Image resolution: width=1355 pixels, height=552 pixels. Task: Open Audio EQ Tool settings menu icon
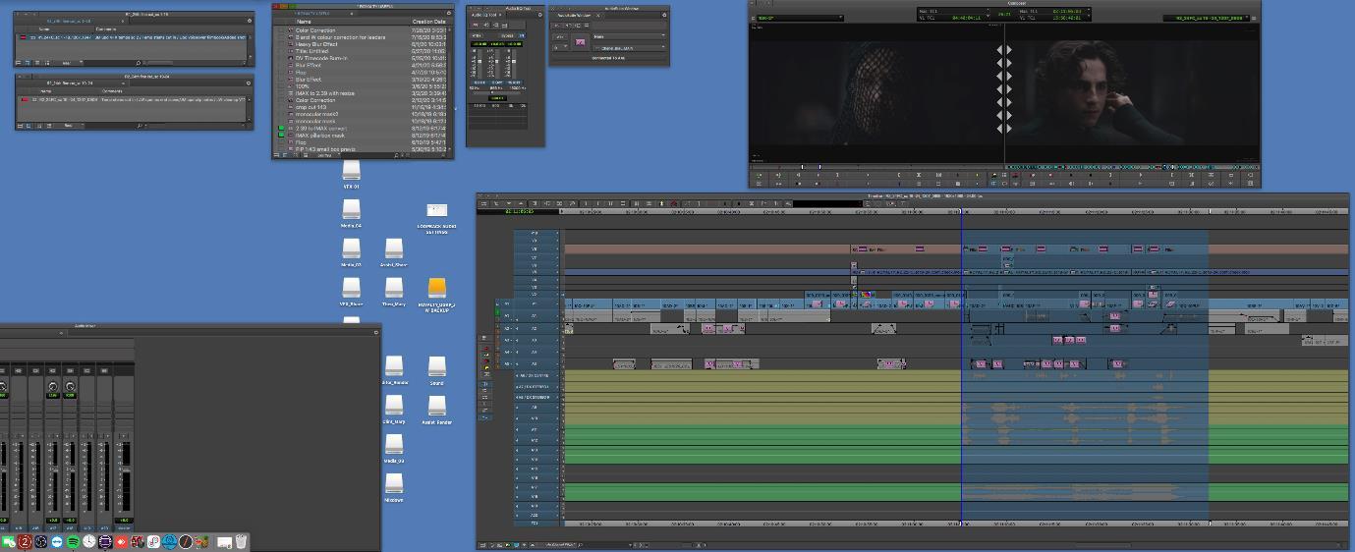click(540, 15)
